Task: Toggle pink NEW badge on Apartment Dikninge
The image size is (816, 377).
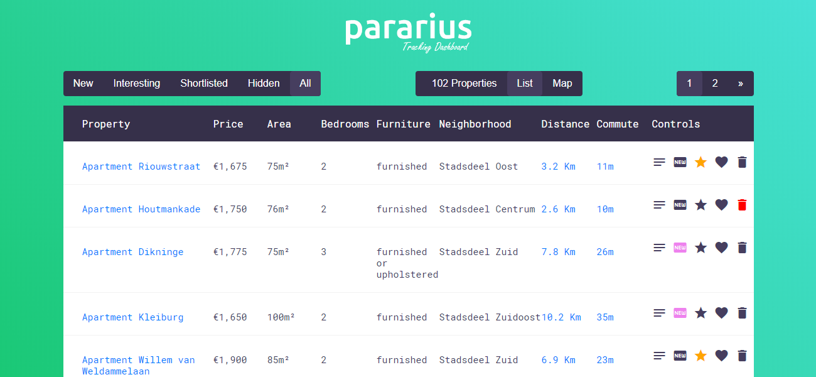Action: pos(680,248)
